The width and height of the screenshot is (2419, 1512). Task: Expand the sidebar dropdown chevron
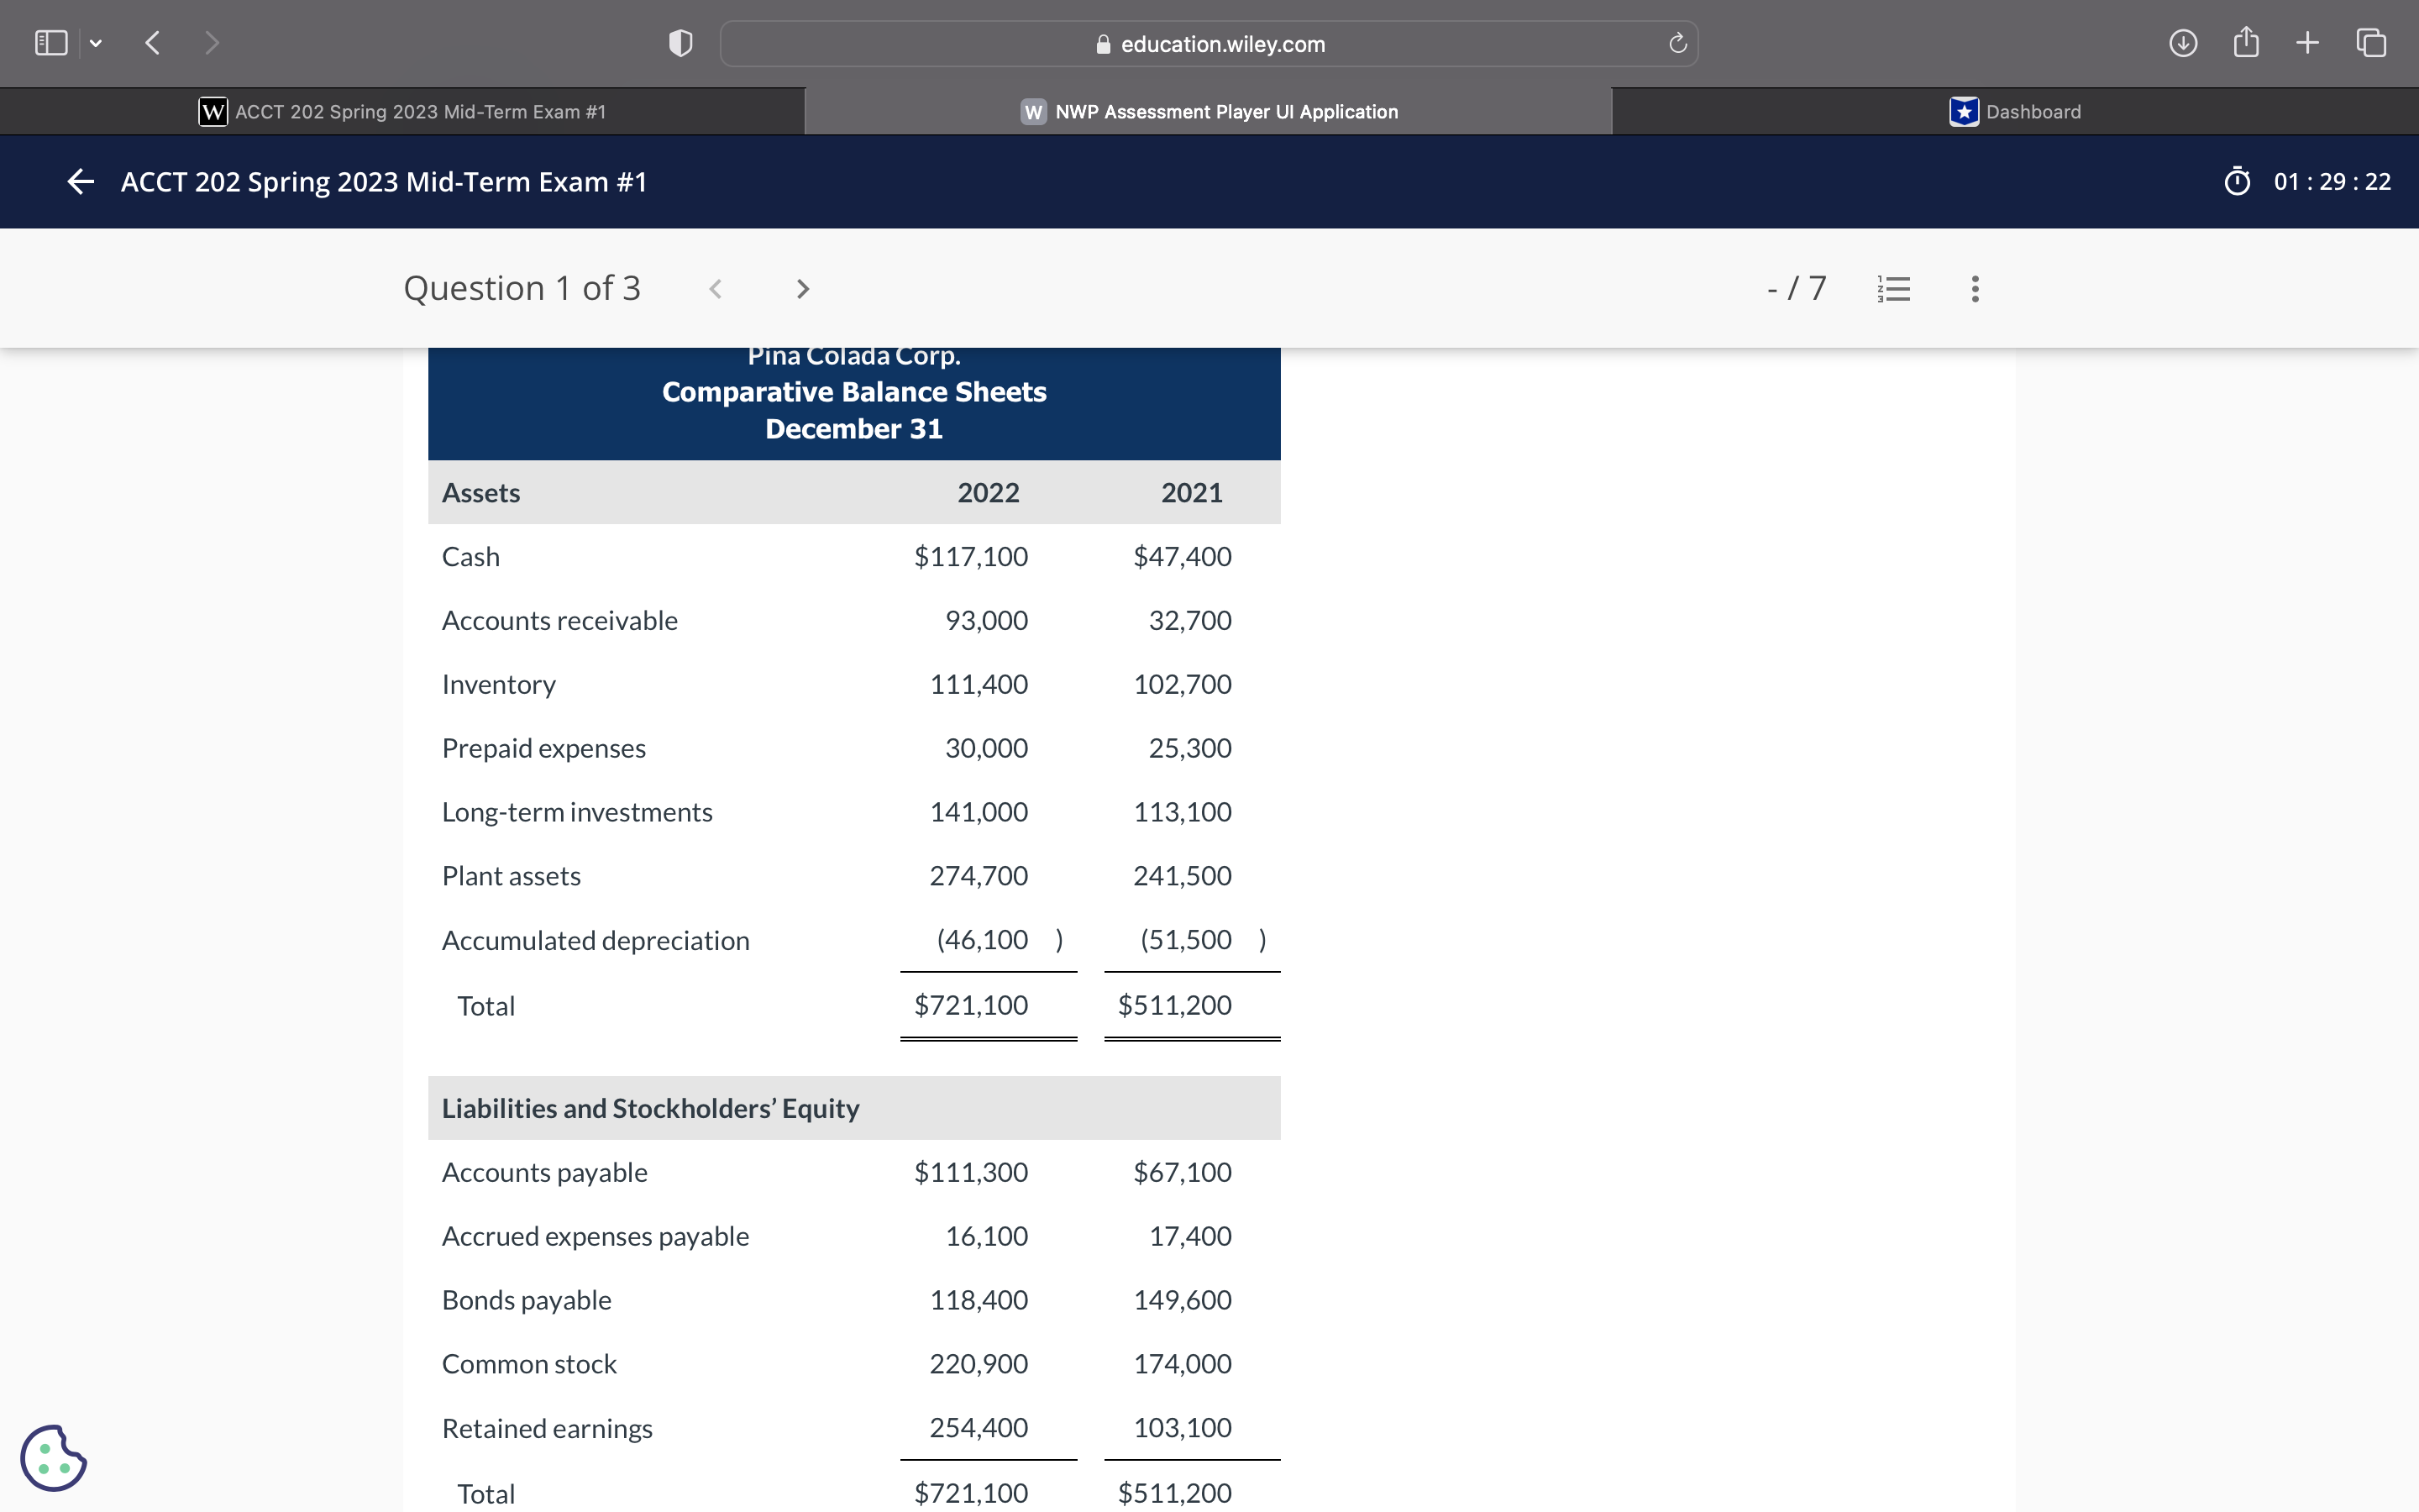coord(96,43)
